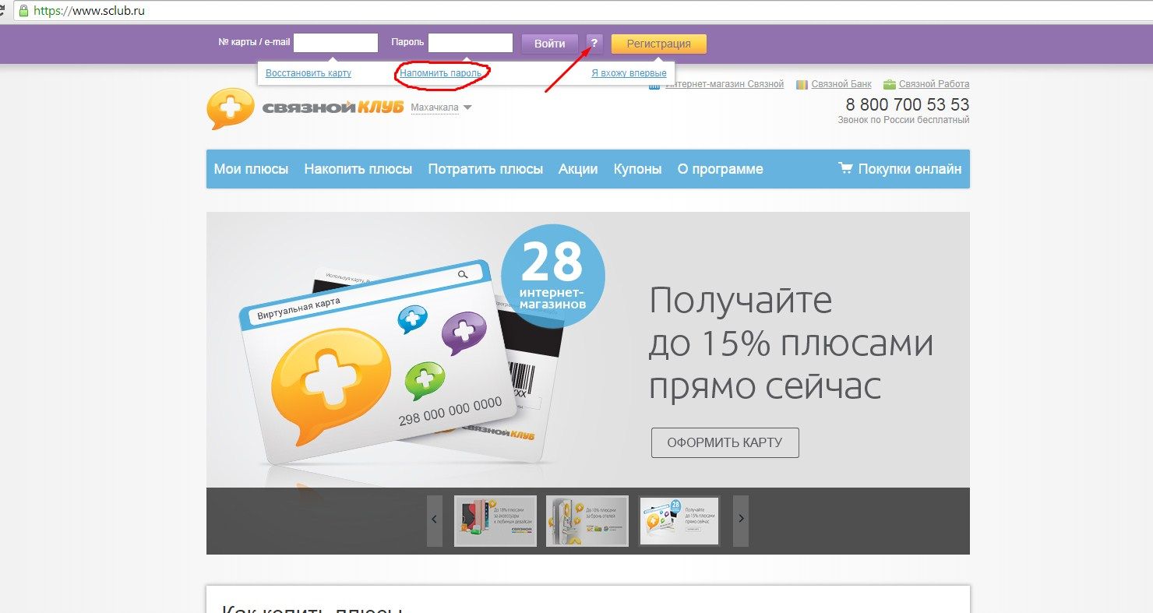Click the question mark help button
Screen dimensions: 1153x613
click(594, 44)
